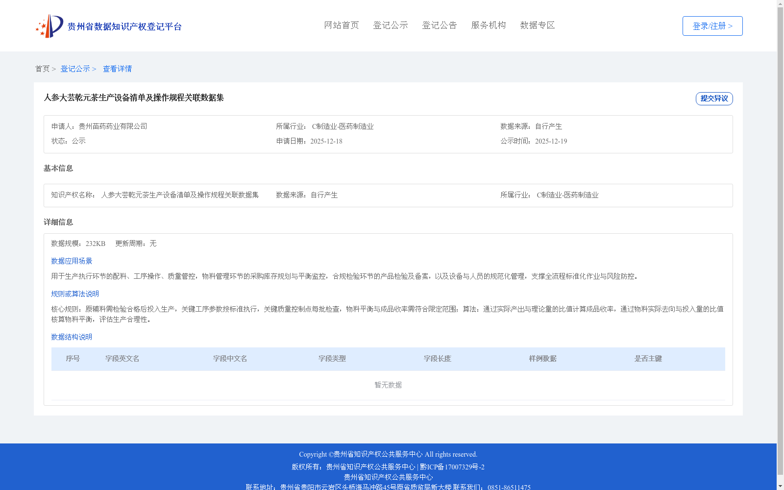Screen dimensions: 784x490
Task: Click the 基本信息 section heading
Action: point(58,169)
